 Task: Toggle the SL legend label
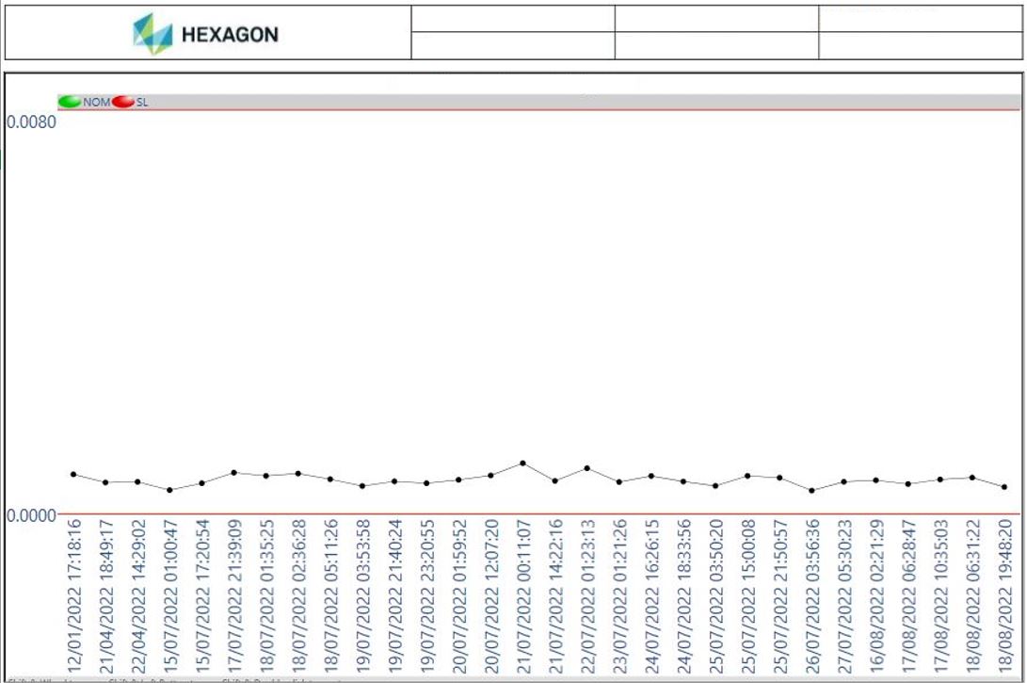click(x=142, y=102)
